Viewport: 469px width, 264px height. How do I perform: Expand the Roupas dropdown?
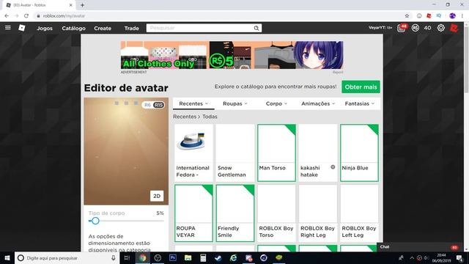coord(235,103)
